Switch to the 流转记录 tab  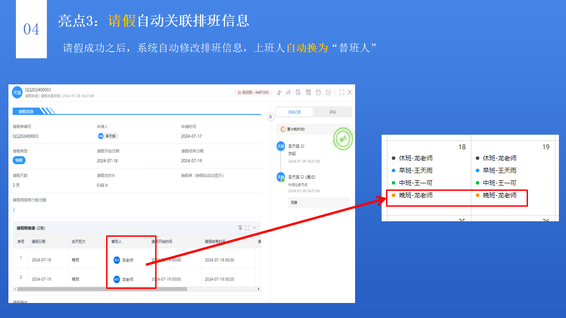(293, 112)
